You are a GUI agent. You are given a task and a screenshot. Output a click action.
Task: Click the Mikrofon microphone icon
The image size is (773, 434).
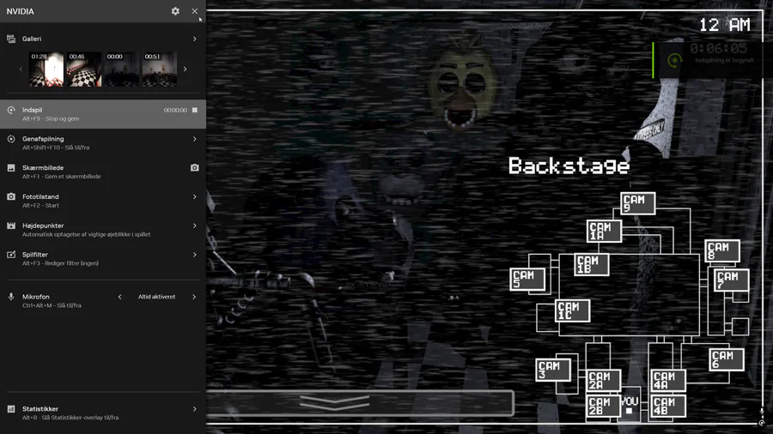11,297
